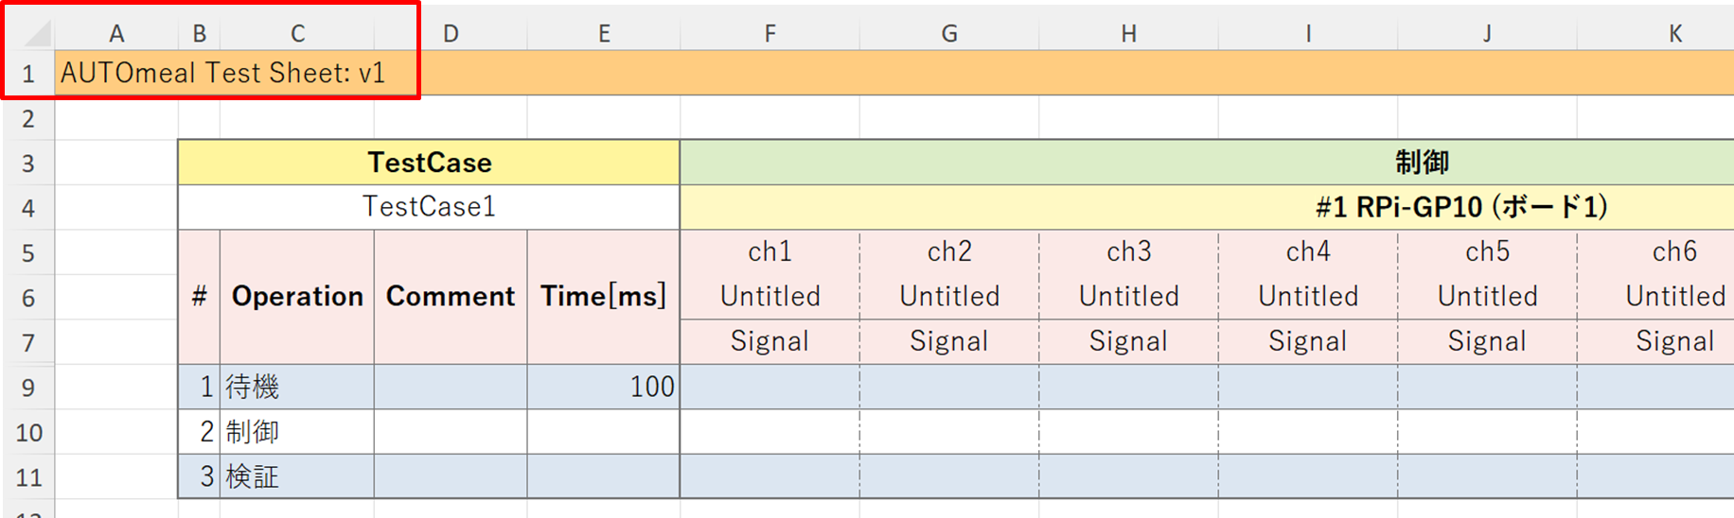Viewport: 1734px width, 518px height.
Task: Select row header 9
Action: [x=28, y=388]
